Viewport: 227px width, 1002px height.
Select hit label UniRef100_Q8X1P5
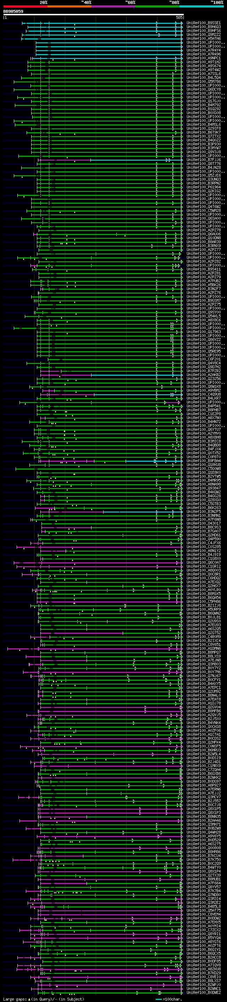click(204, 809)
